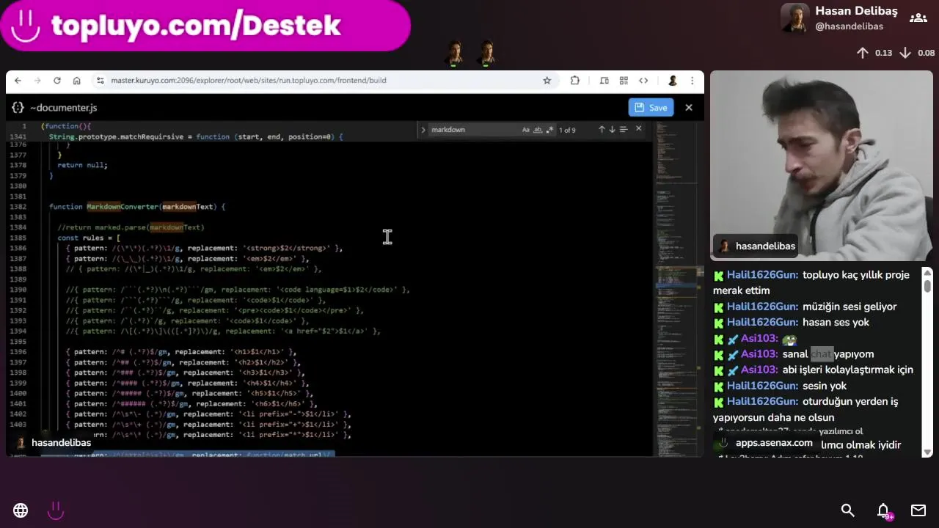The image size is (939, 528).
Task: Go to next match in find widget
Action: coord(613,130)
